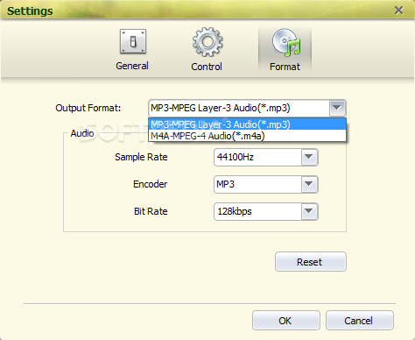Switch to the General tab label
The image size is (415, 340).
[x=132, y=66]
